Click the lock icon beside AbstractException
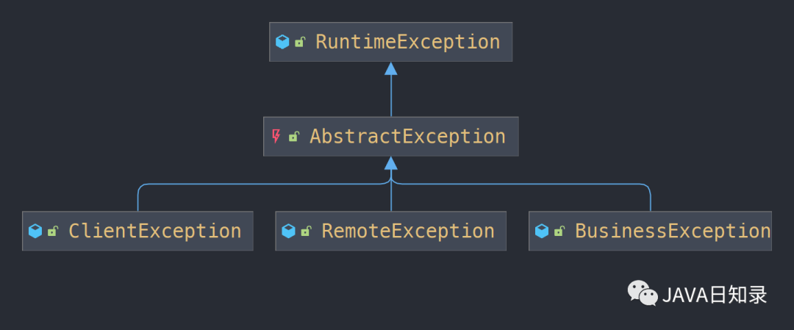This screenshot has width=794, height=330. point(293,137)
